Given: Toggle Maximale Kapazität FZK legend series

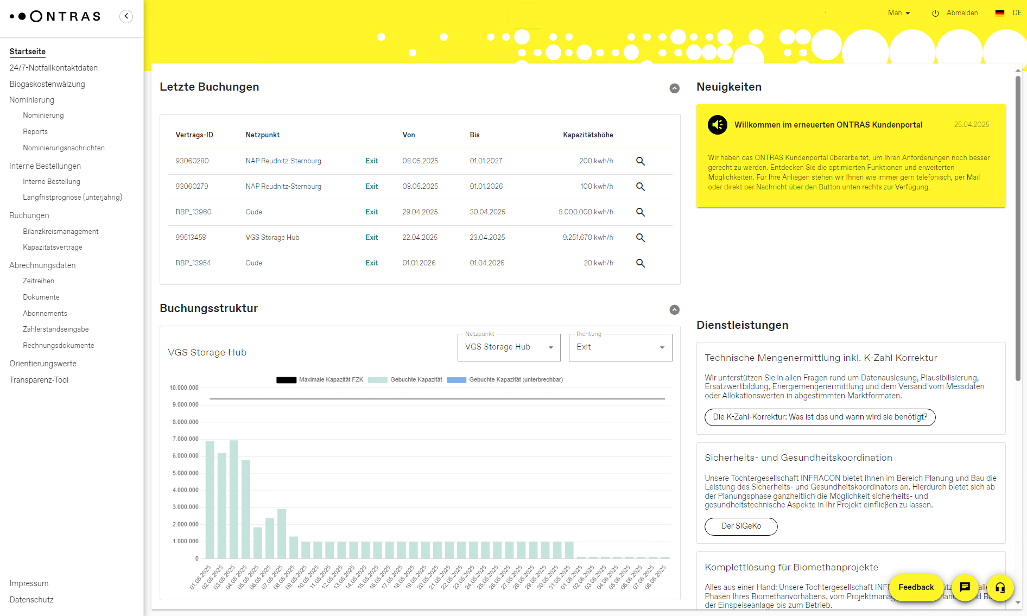Looking at the screenshot, I should (x=320, y=380).
